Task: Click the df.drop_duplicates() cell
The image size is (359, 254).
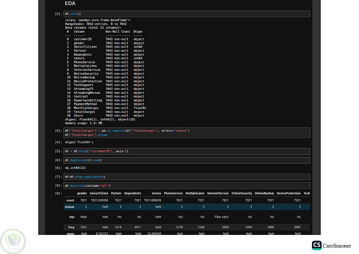Action: 187,177
